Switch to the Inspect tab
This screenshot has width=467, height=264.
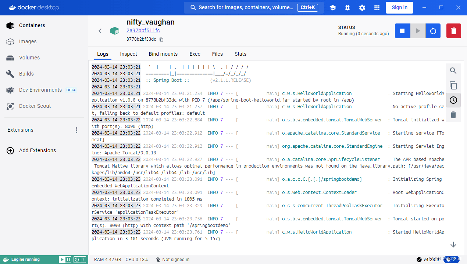[128, 54]
